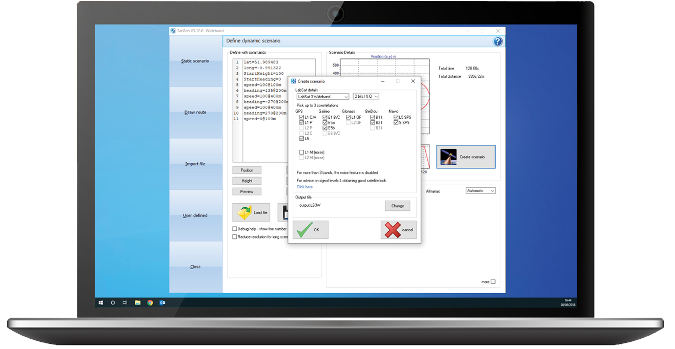Open Google Chrome from the taskbar
This screenshot has height=349, width=675.
coord(150,302)
